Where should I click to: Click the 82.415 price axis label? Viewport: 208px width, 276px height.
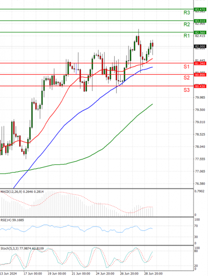(x=200, y=36)
